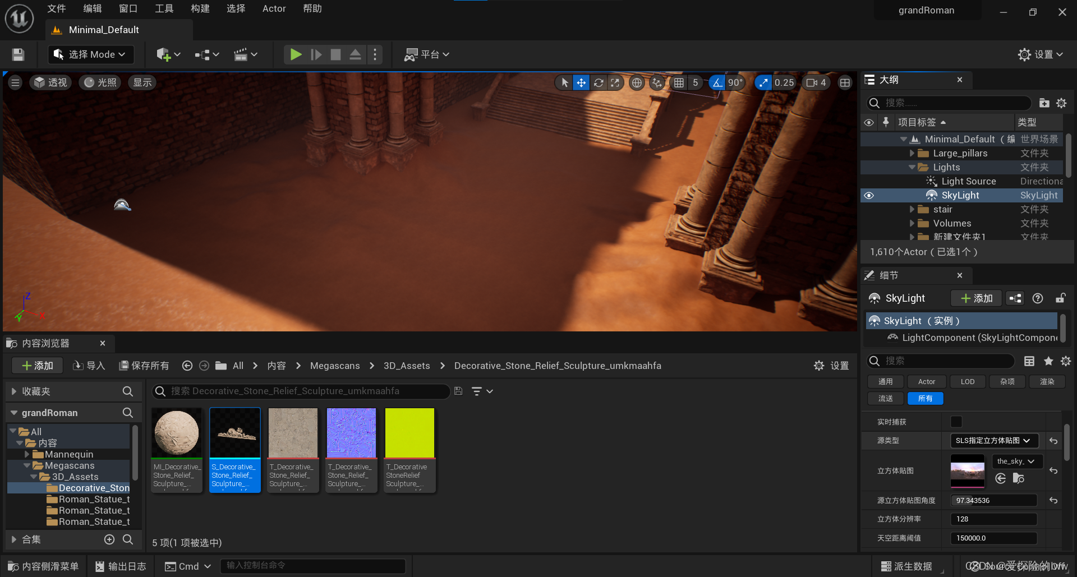Collapse the Lights folder in outliner
This screenshot has height=577, width=1077.
(912, 167)
